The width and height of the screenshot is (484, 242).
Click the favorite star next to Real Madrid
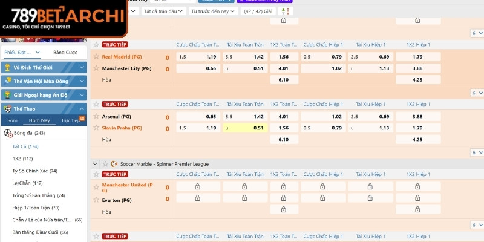(96, 57)
